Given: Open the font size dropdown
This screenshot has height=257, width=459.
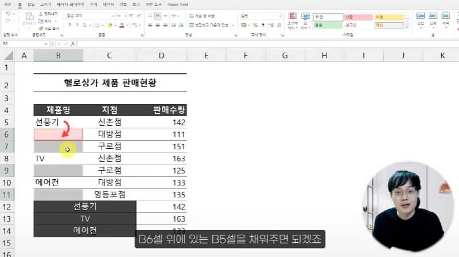Looking at the screenshot, I should pyautogui.click(x=125, y=16).
